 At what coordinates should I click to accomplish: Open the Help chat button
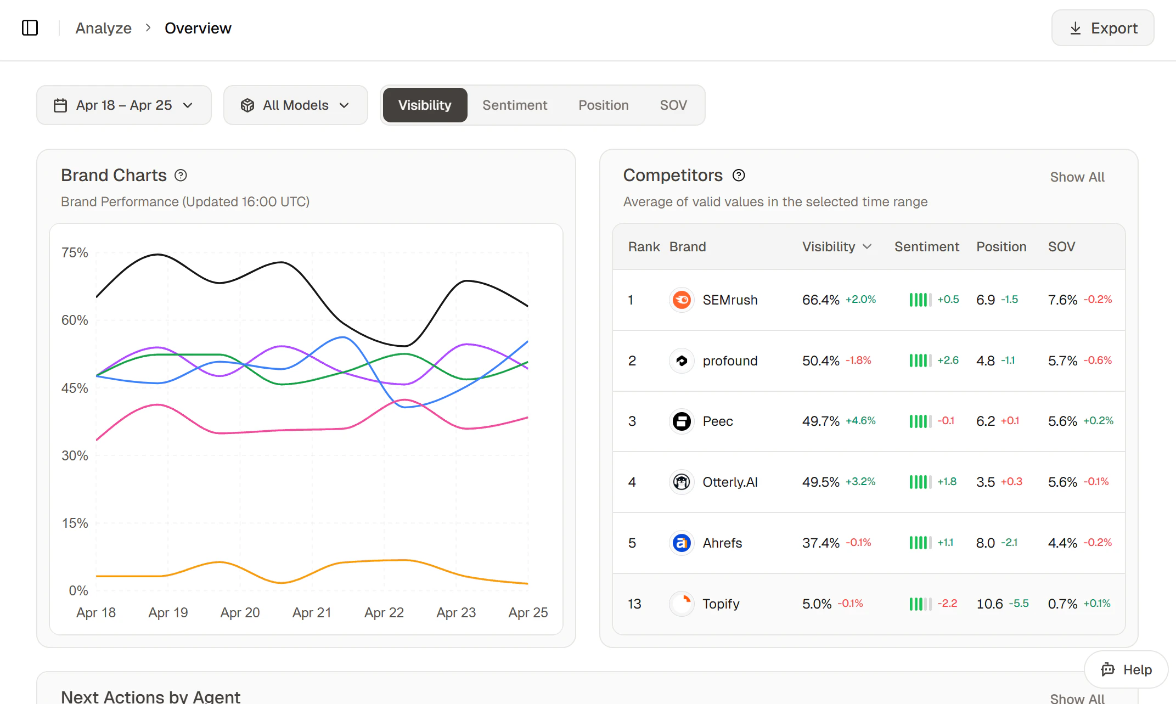[x=1126, y=669]
